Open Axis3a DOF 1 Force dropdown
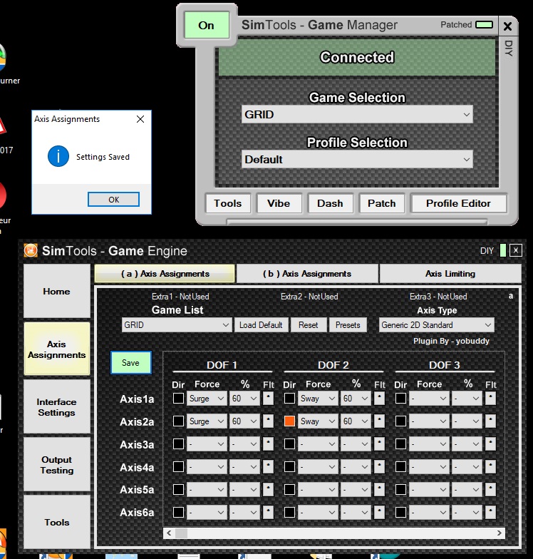 click(207, 443)
